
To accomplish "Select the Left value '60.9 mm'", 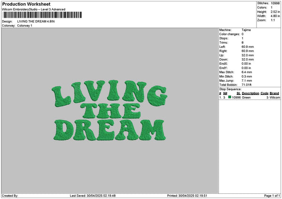I will coord(248,46).
